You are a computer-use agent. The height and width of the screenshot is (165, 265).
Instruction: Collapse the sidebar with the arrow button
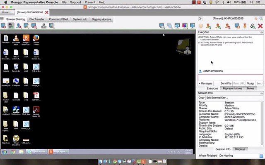[x=200, y=19]
